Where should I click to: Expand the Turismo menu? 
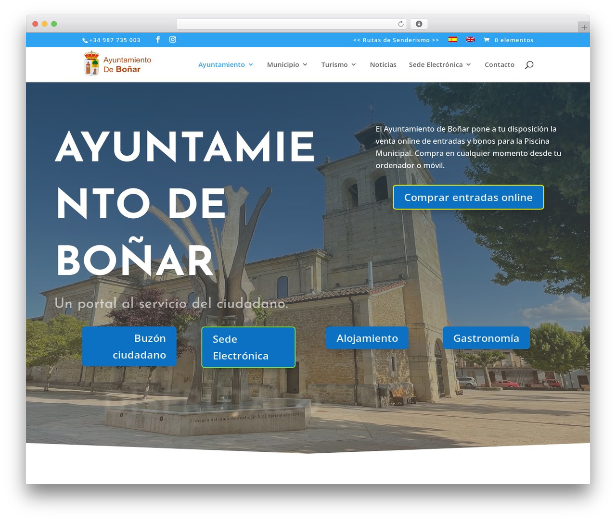click(339, 64)
